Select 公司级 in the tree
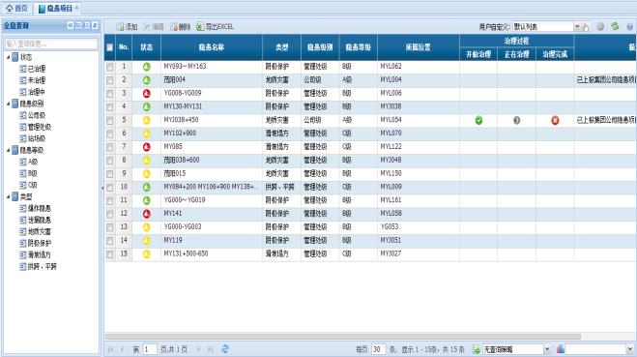The height and width of the screenshot is (357, 637). 37,115
